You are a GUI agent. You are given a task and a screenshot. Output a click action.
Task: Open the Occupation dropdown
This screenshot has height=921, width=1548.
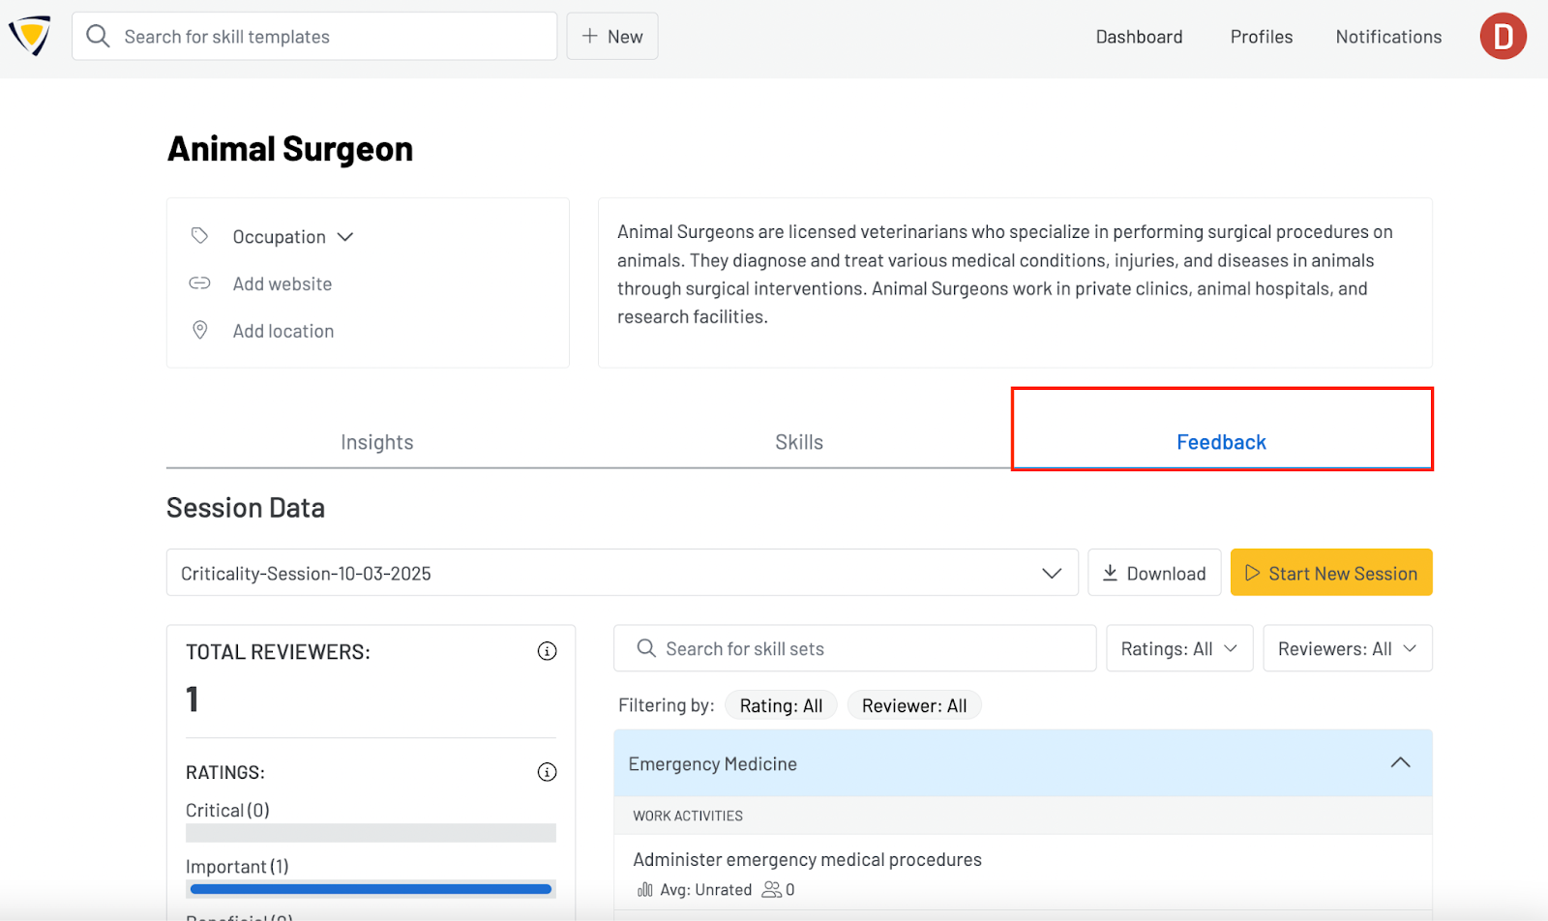(292, 237)
